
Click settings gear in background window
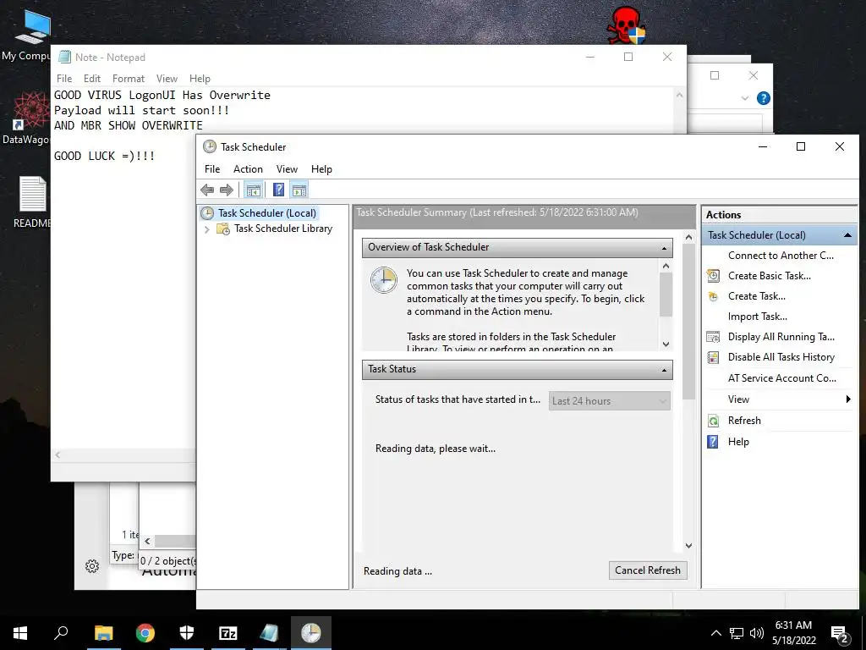(92, 566)
